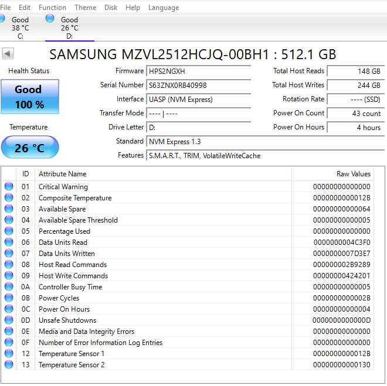Click status orb for Temperature Sensor 2

click(9, 364)
